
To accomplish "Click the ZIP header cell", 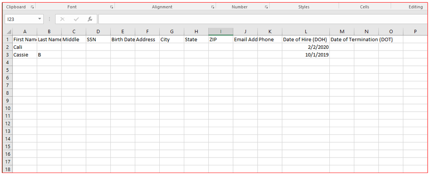I will point(221,39).
